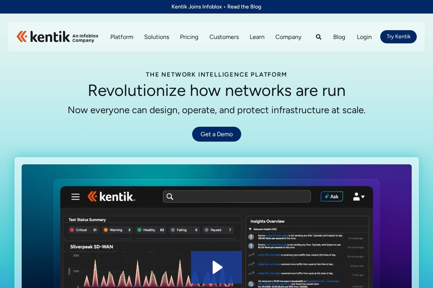Play the dashboard demo video

(x=216, y=267)
